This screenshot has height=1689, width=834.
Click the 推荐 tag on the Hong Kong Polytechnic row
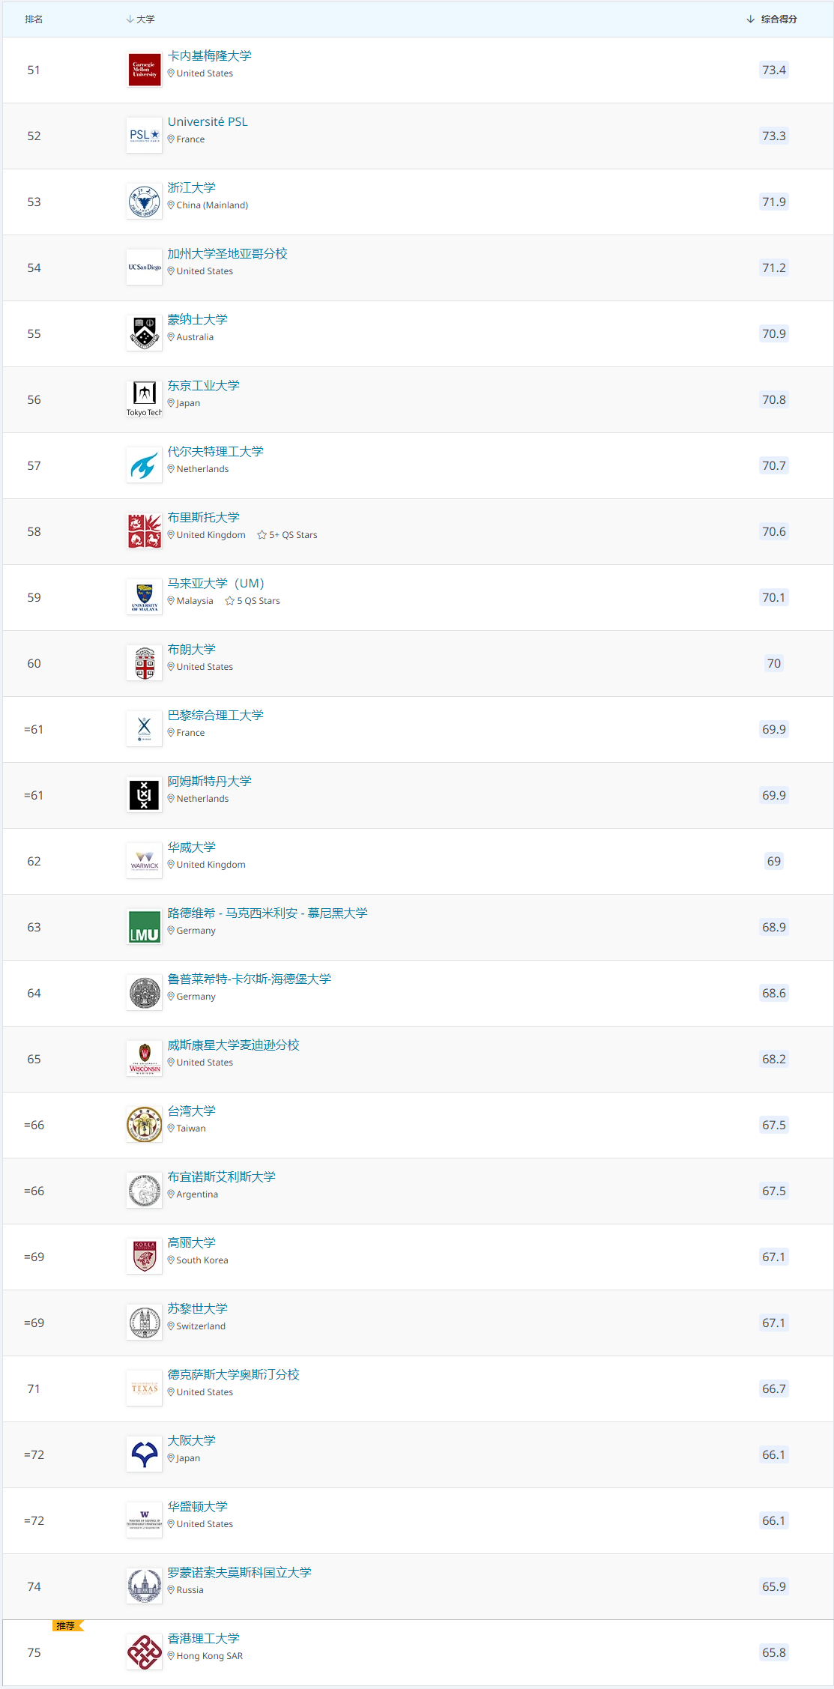click(x=67, y=1625)
